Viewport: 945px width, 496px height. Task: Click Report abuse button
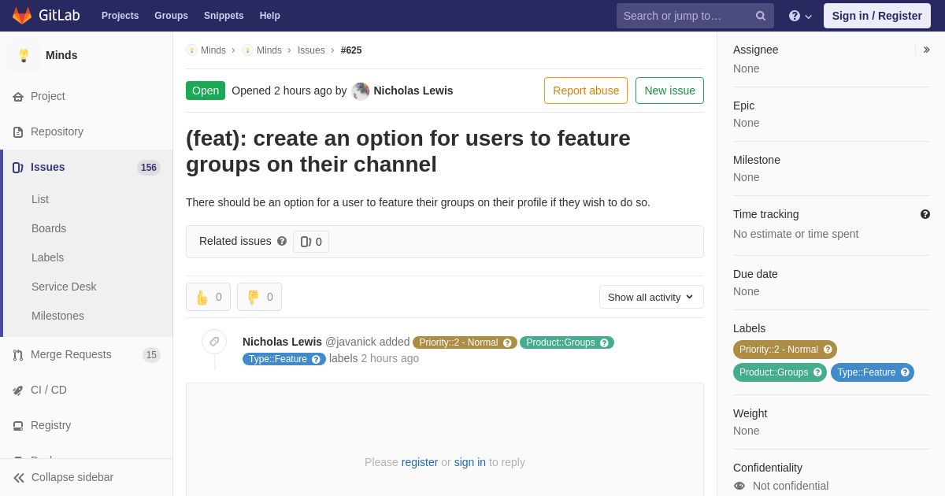(586, 91)
